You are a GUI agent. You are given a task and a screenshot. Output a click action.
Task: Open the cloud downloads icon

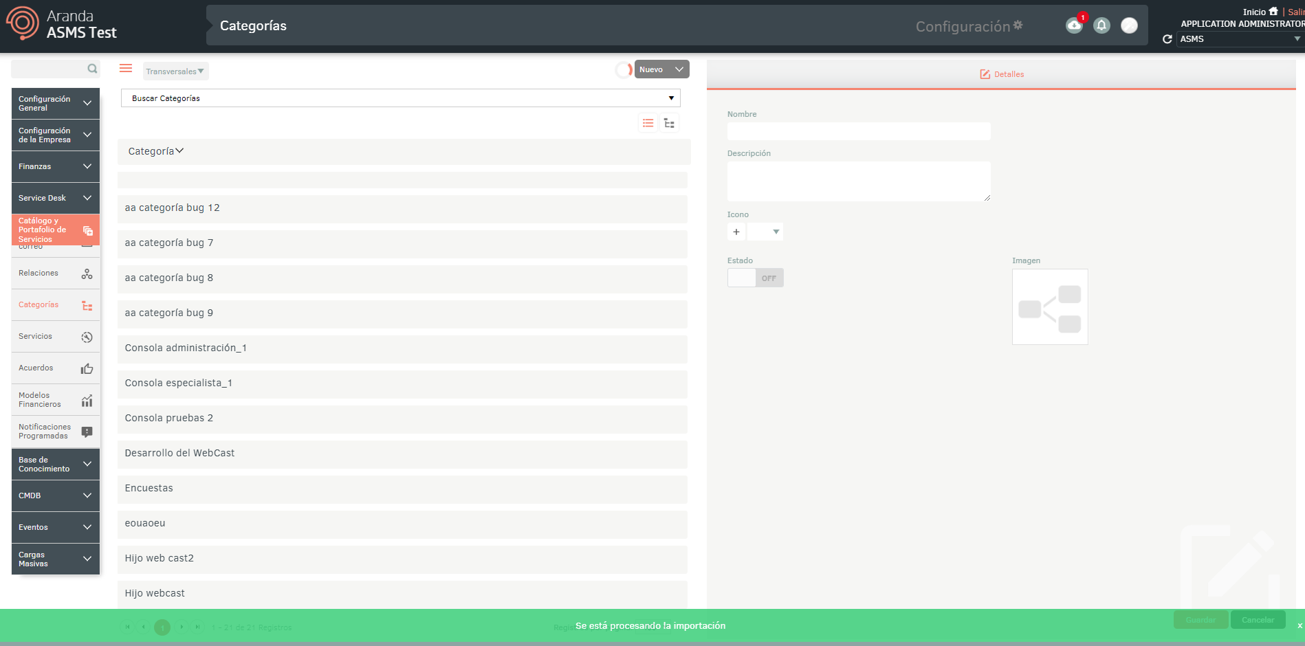1074,25
